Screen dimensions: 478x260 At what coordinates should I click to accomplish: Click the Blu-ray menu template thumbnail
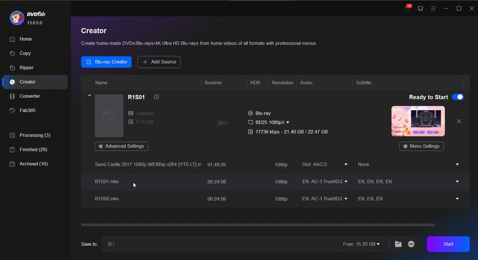point(418,121)
